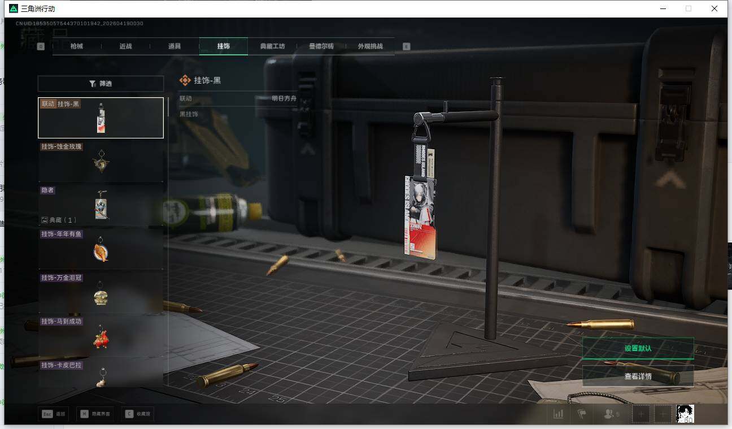
Task: Click the Q key icon left of tabs
Action: click(x=41, y=46)
